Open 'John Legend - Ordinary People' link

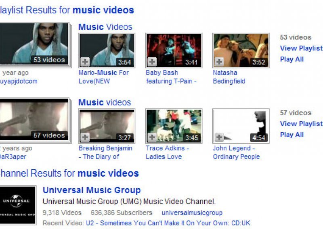click(236, 152)
